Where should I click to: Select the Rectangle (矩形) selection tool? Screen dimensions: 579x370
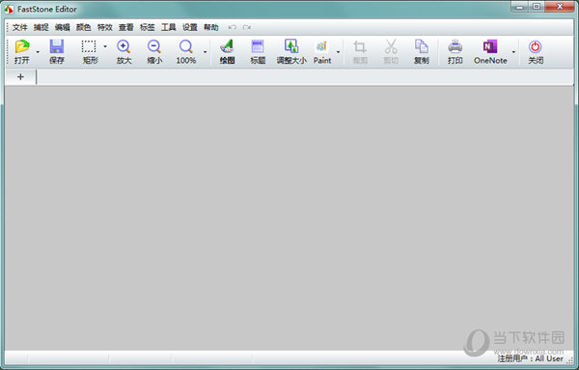(89, 46)
